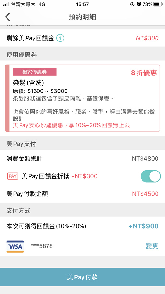Tap the 8折優惠 discount label

tap(144, 73)
